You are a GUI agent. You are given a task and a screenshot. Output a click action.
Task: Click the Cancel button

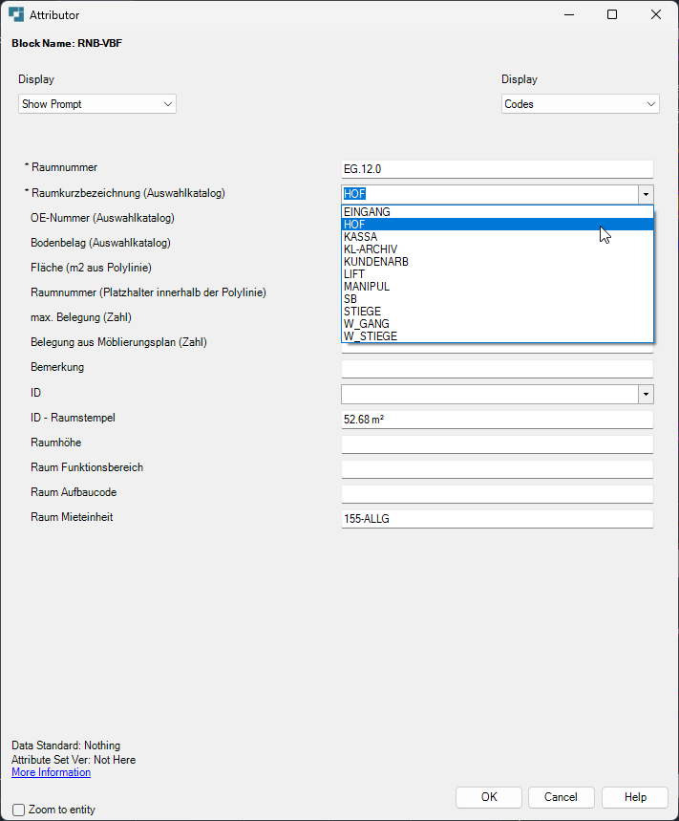click(561, 797)
